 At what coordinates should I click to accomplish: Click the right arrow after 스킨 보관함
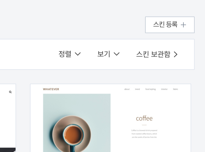click(176, 54)
